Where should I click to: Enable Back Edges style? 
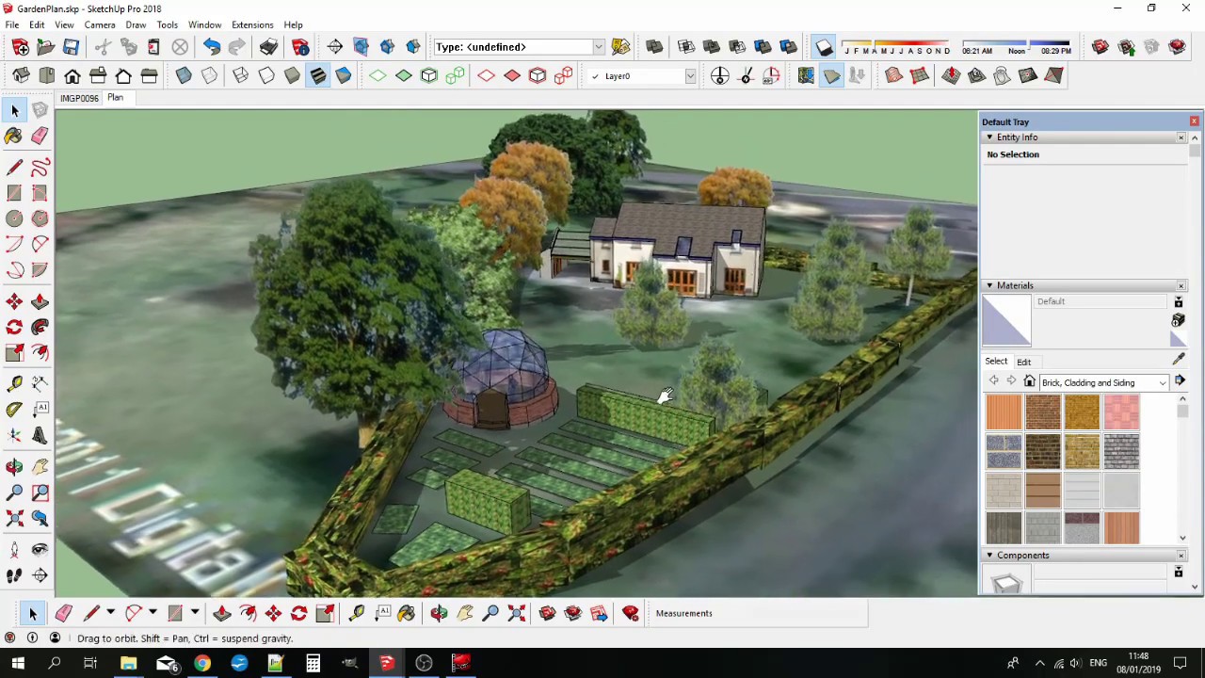point(209,76)
